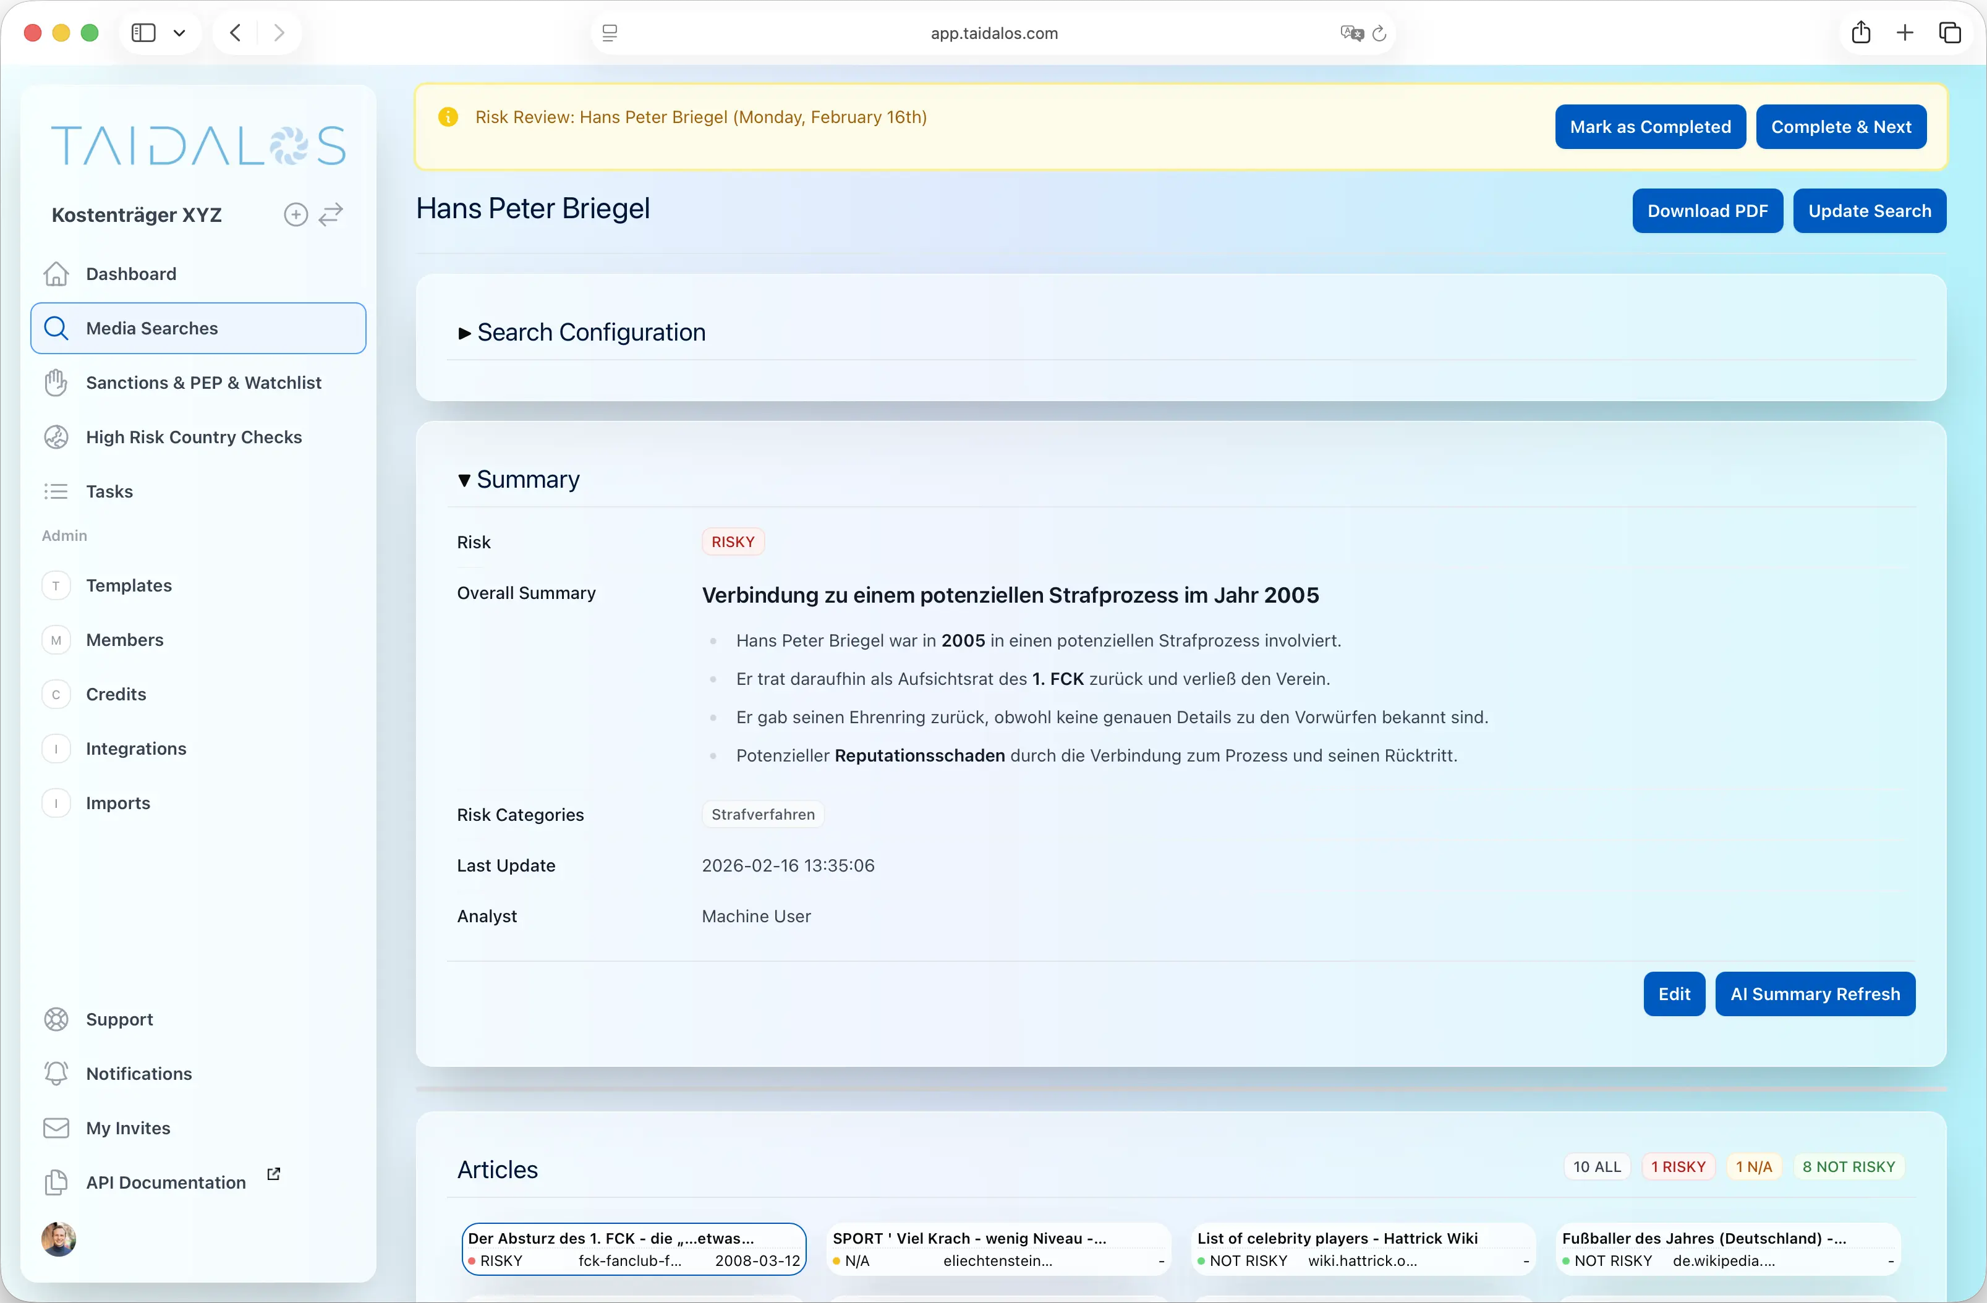
Task: Open the Der Absturz des 1. FCK article card
Action: [x=633, y=1249]
